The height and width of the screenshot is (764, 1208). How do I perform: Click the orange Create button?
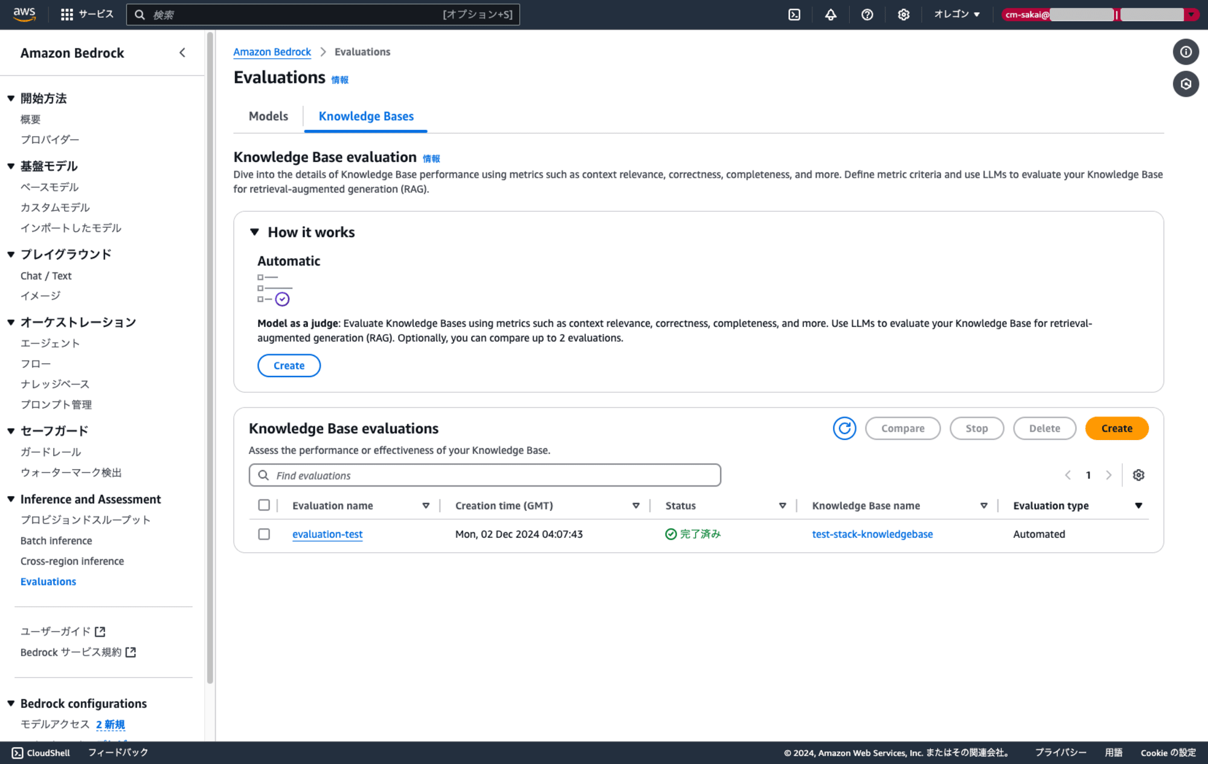pos(1116,429)
